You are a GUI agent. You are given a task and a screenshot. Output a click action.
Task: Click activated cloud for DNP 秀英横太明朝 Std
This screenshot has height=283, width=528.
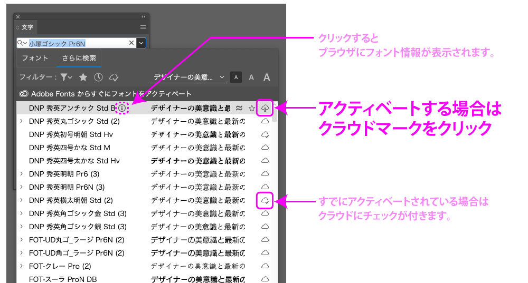265,201
